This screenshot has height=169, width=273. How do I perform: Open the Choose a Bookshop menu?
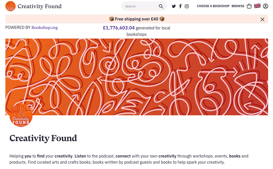[x=213, y=6]
